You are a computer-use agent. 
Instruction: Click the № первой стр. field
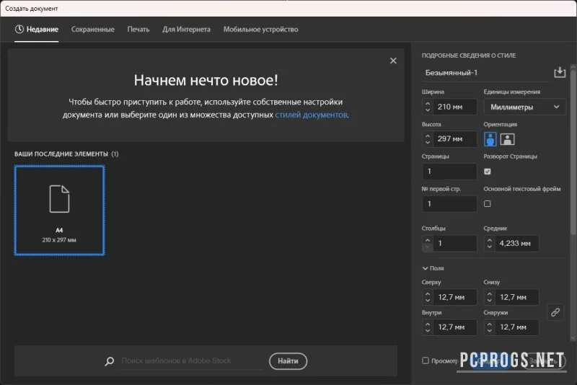pyautogui.click(x=449, y=204)
